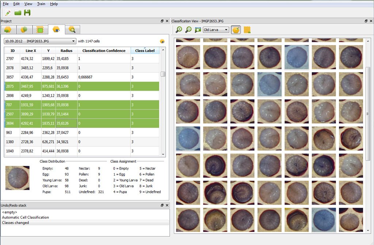Image resolution: width=374 pixels, height=245 pixels.
Task: Open the Old Larva class dropdown
Action: click(x=216, y=30)
